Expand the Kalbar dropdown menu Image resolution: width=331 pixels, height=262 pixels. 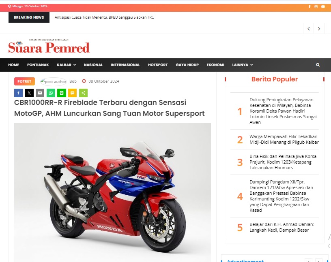66,65
